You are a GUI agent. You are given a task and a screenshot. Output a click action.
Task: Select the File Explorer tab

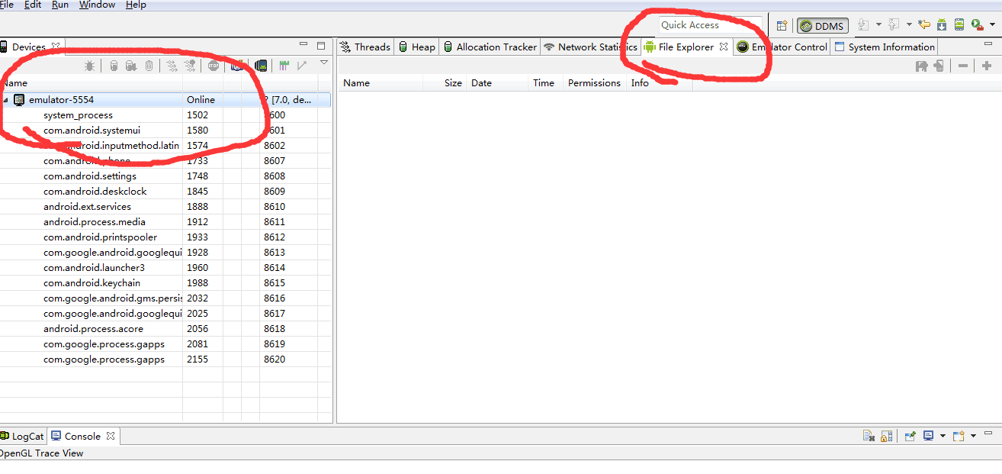click(x=686, y=47)
